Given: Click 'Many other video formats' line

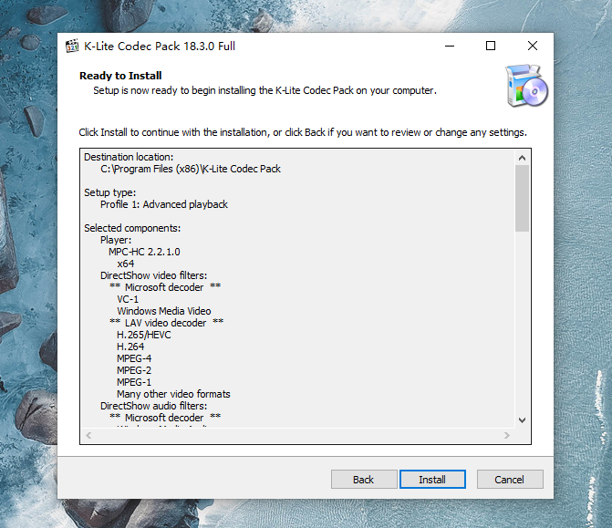Looking at the screenshot, I should pos(173,394).
